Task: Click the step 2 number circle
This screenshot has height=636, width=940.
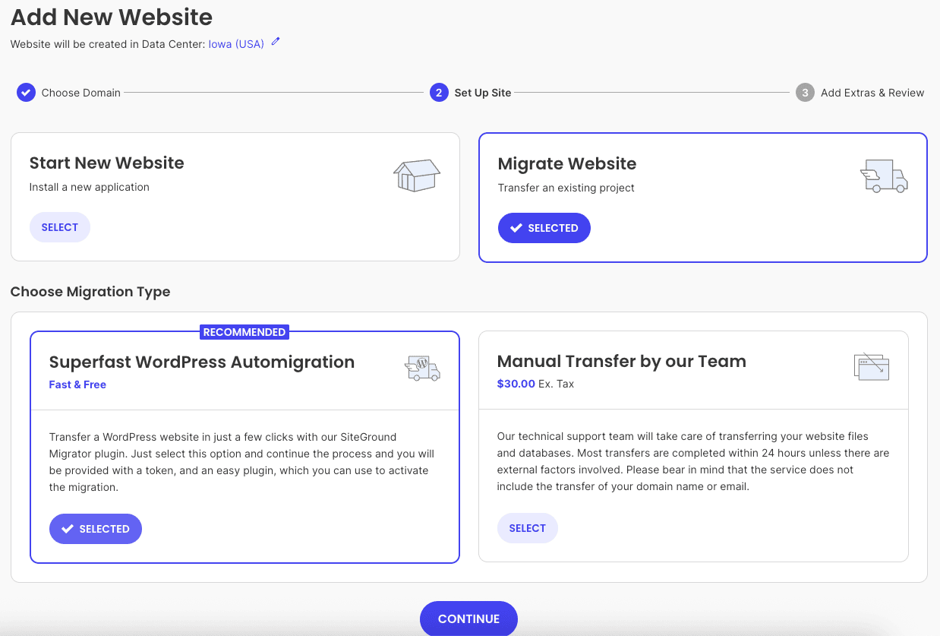Action: (x=439, y=93)
